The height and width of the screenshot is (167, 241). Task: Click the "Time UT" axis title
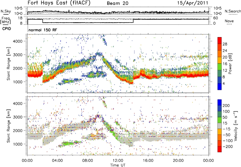(x=118, y=165)
